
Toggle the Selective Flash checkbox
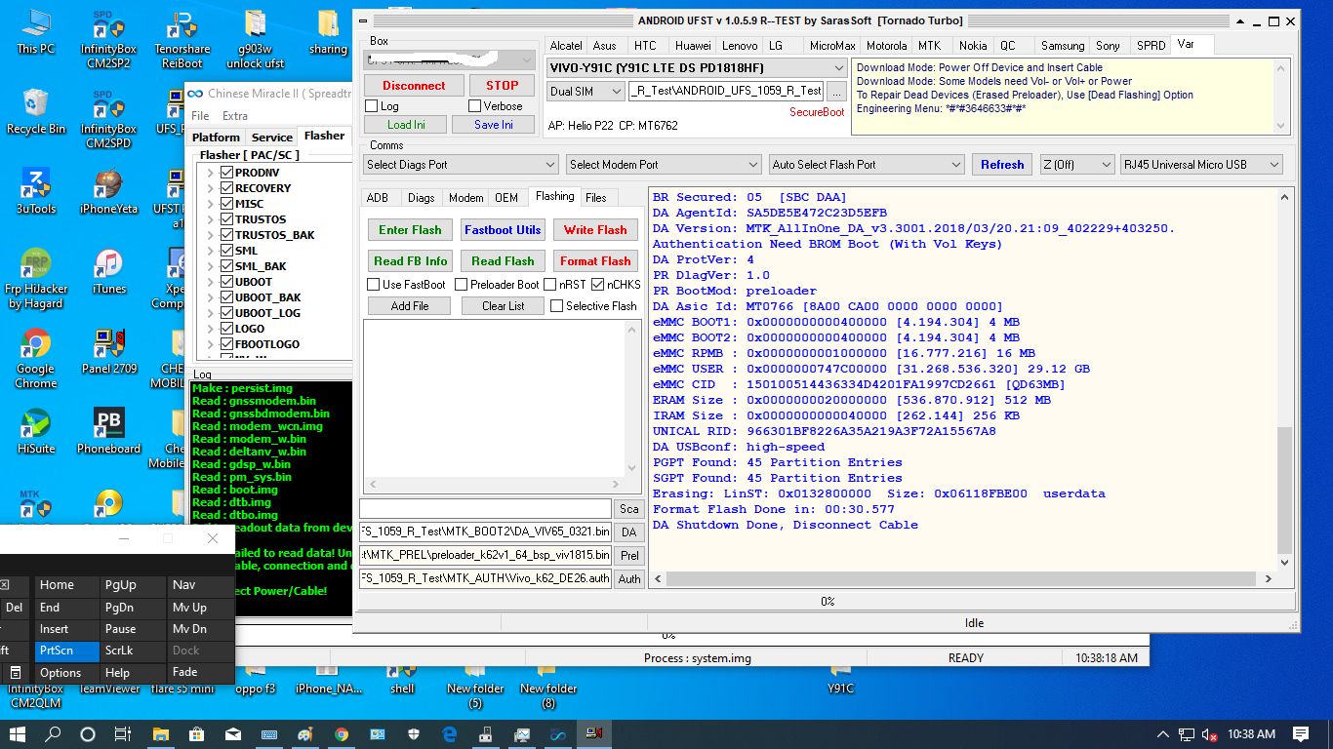pos(557,306)
